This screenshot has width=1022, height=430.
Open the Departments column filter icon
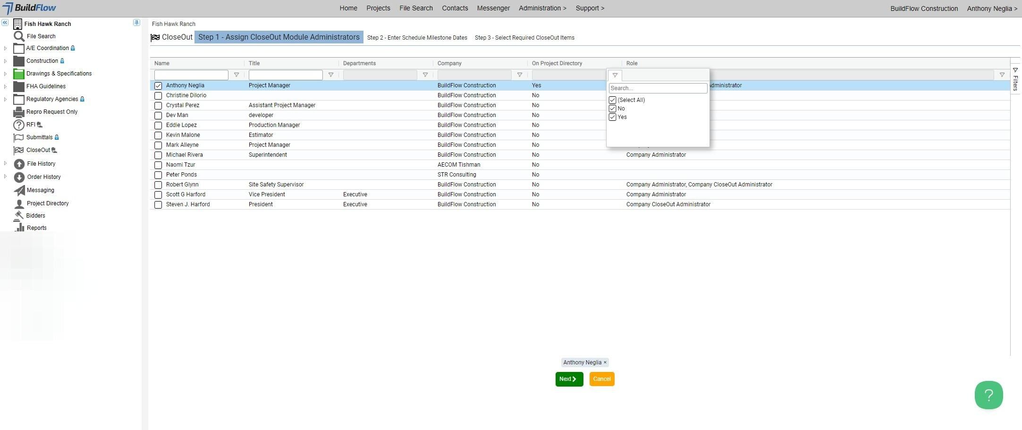[x=425, y=75]
